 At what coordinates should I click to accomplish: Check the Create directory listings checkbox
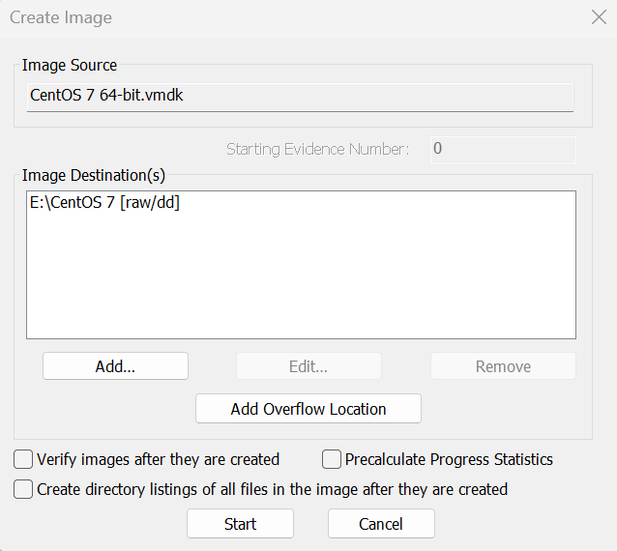(23, 489)
